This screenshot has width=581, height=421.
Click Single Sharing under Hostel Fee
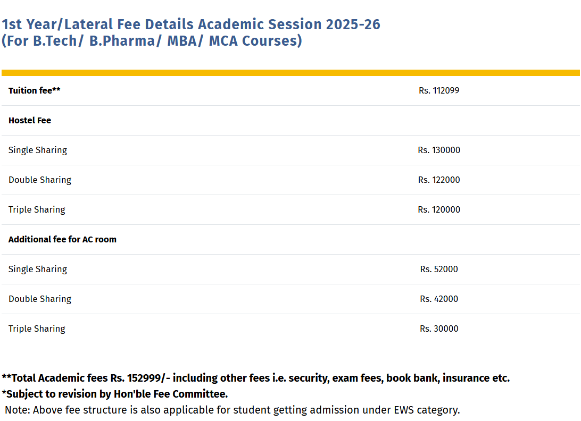[38, 150]
